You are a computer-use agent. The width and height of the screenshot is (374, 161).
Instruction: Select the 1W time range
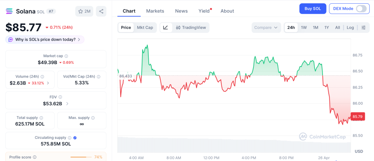pyautogui.click(x=304, y=27)
